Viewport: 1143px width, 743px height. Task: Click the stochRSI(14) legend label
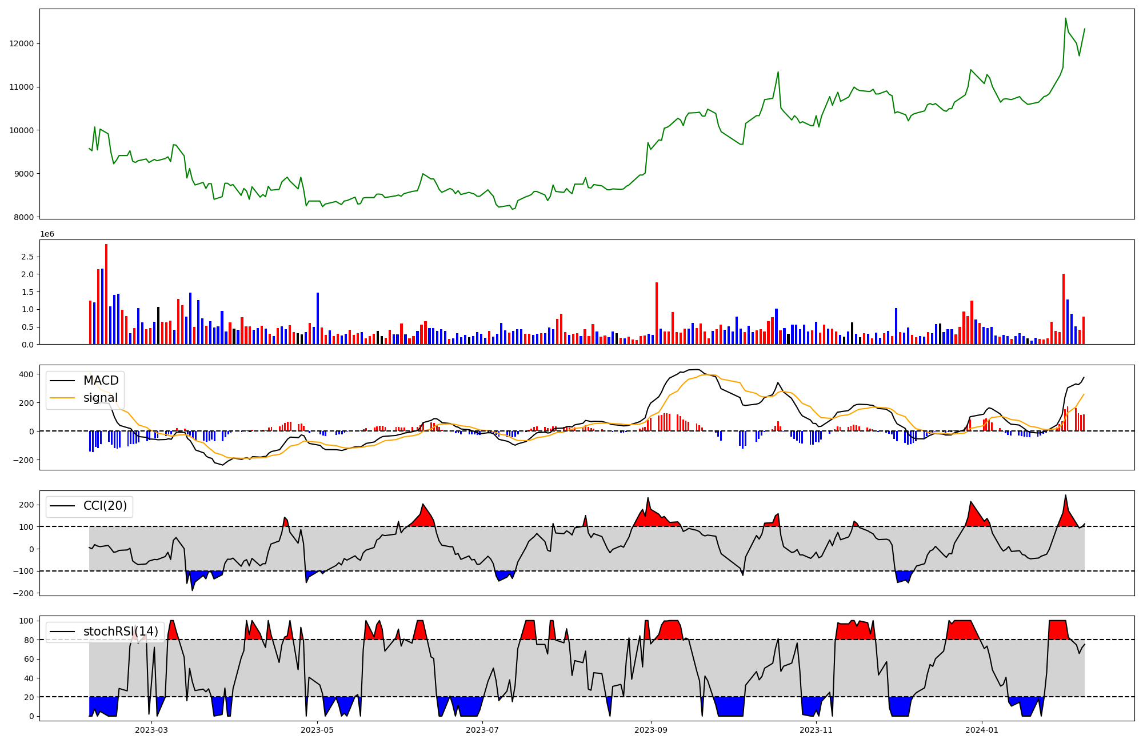point(121,632)
